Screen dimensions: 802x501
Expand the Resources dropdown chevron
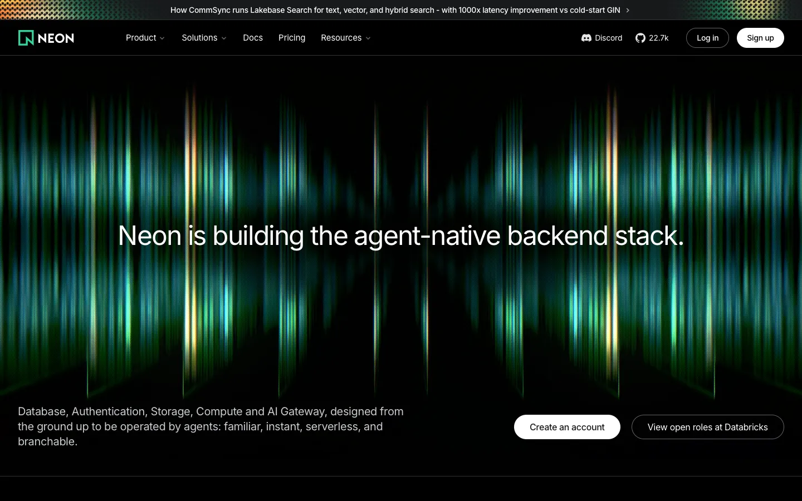pyautogui.click(x=368, y=38)
